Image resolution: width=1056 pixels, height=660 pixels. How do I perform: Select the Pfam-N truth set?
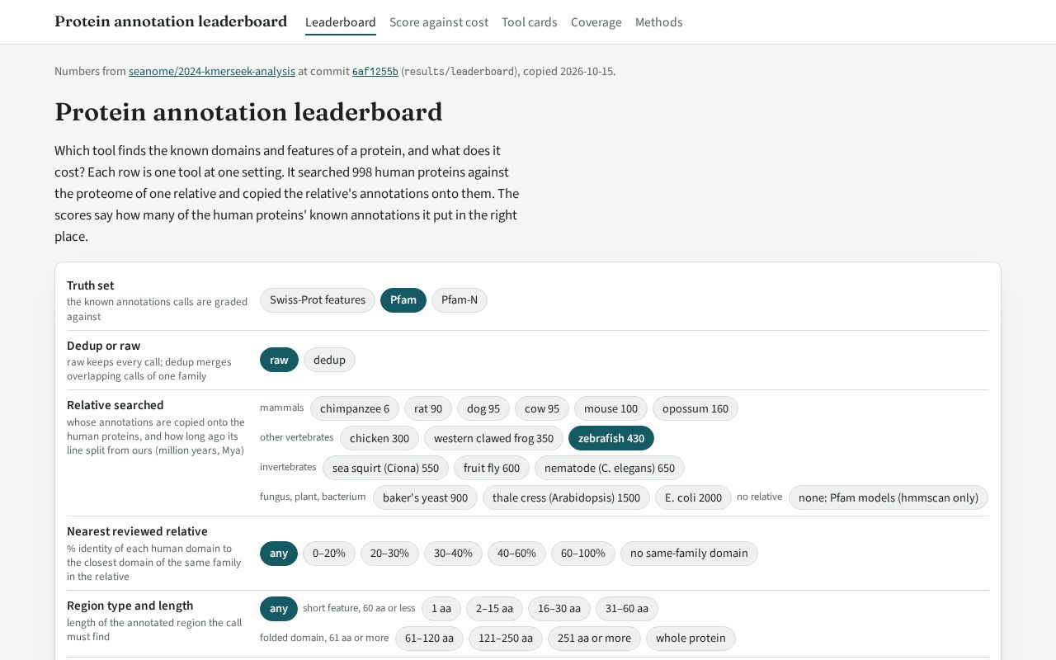click(x=460, y=300)
